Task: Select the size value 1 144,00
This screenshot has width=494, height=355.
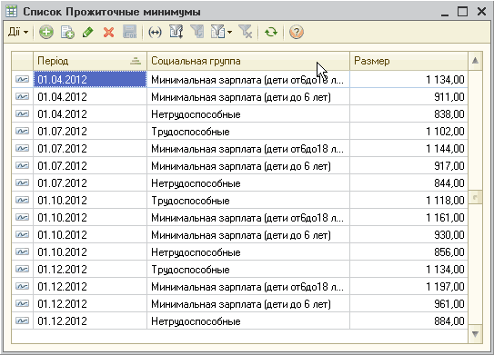Action: 445,149
